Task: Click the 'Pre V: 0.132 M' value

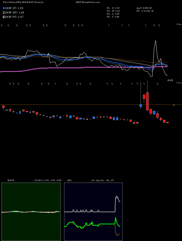Action: point(145,11)
